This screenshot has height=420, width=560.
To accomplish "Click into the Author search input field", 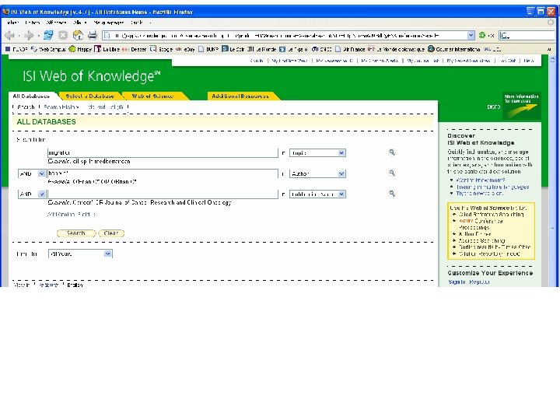I will pyautogui.click(x=163, y=173).
